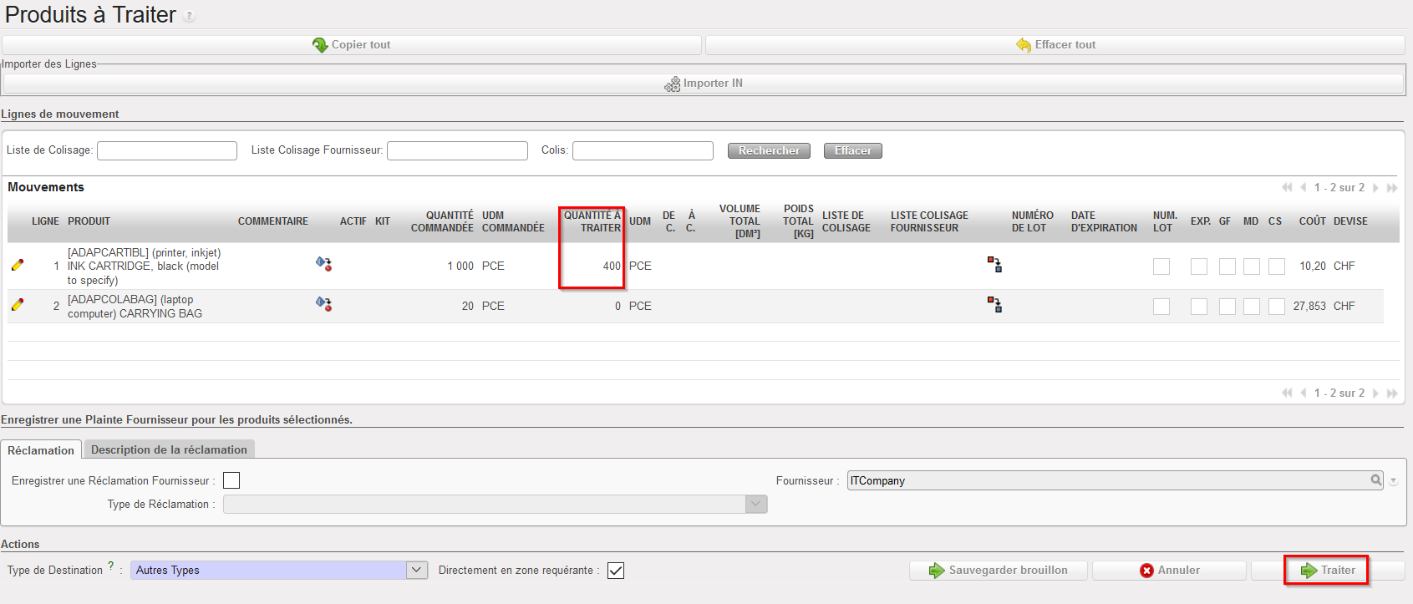
Task: Expand arrow right of Fournisseur field
Action: point(1393,481)
